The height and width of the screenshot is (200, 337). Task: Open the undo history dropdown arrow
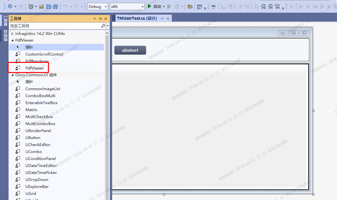coord(71,7)
